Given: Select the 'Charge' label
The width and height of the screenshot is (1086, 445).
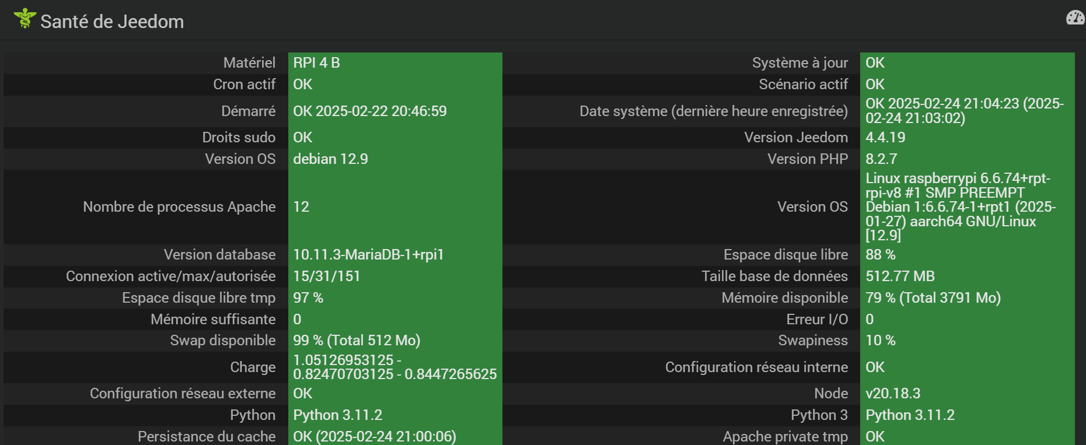Looking at the screenshot, I should [x=253, y=367].
